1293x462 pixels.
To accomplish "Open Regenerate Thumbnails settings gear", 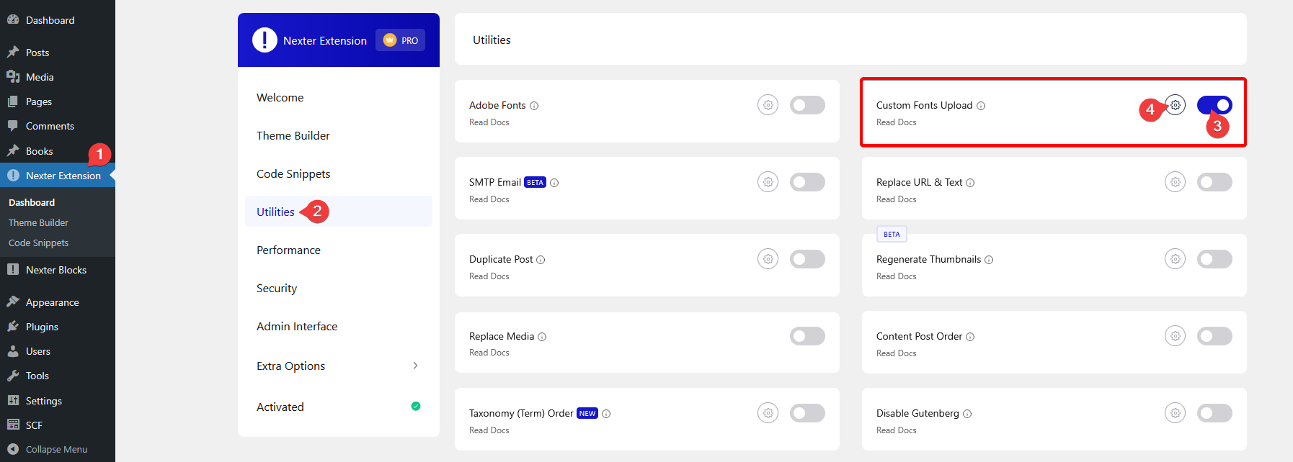I will (1175, 259).
